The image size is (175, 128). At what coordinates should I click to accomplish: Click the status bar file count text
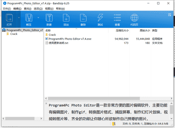pos(145,124)
